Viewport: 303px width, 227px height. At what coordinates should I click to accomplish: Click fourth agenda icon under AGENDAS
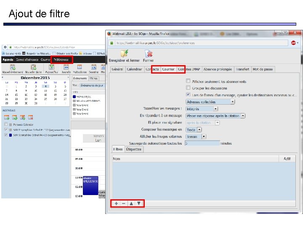coord(31,117)
